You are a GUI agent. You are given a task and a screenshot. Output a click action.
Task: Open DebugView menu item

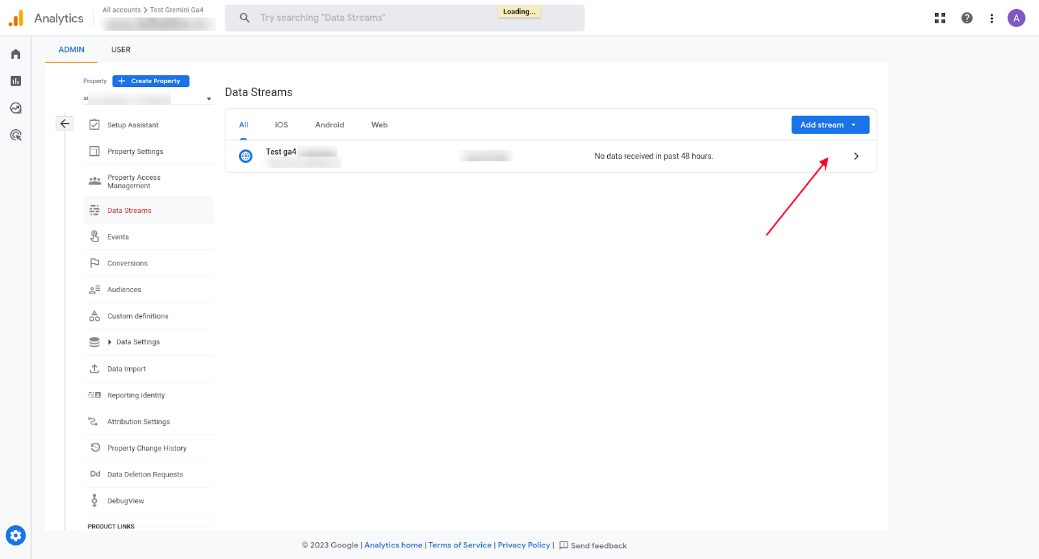point(149,501)
